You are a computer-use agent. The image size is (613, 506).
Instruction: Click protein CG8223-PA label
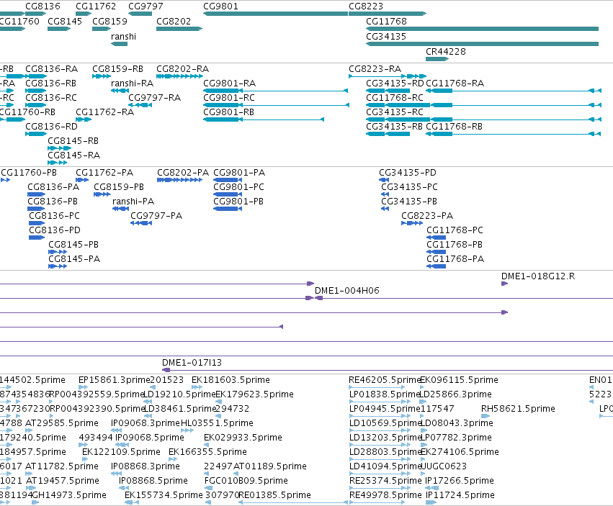point(427,216)
